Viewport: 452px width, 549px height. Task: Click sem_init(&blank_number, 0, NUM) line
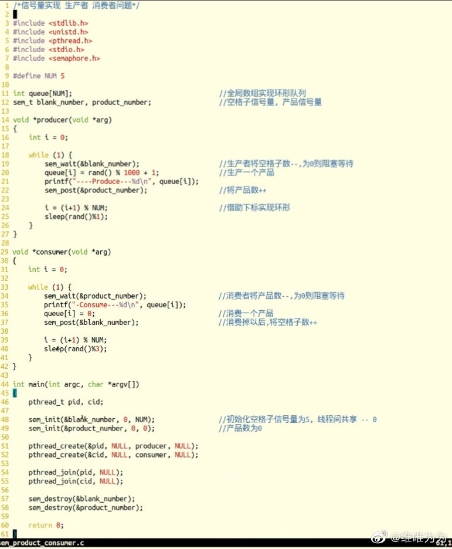[91, 419]
